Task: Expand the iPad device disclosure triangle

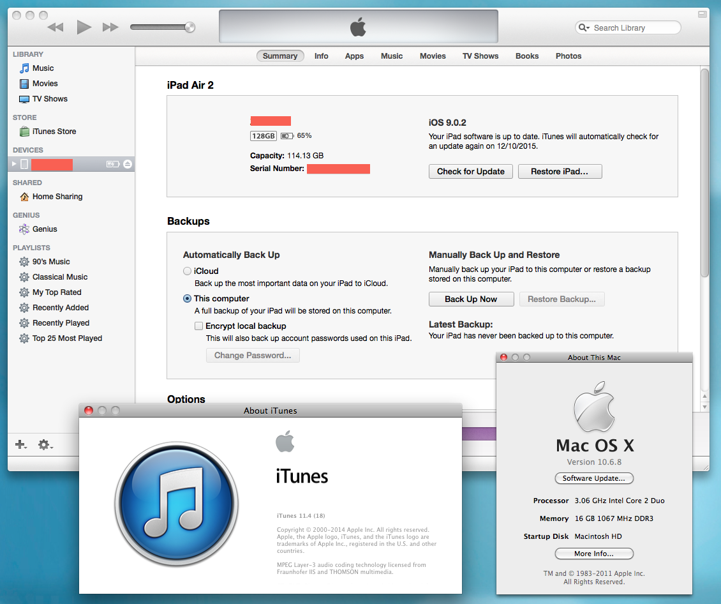Action: (13, 164)
